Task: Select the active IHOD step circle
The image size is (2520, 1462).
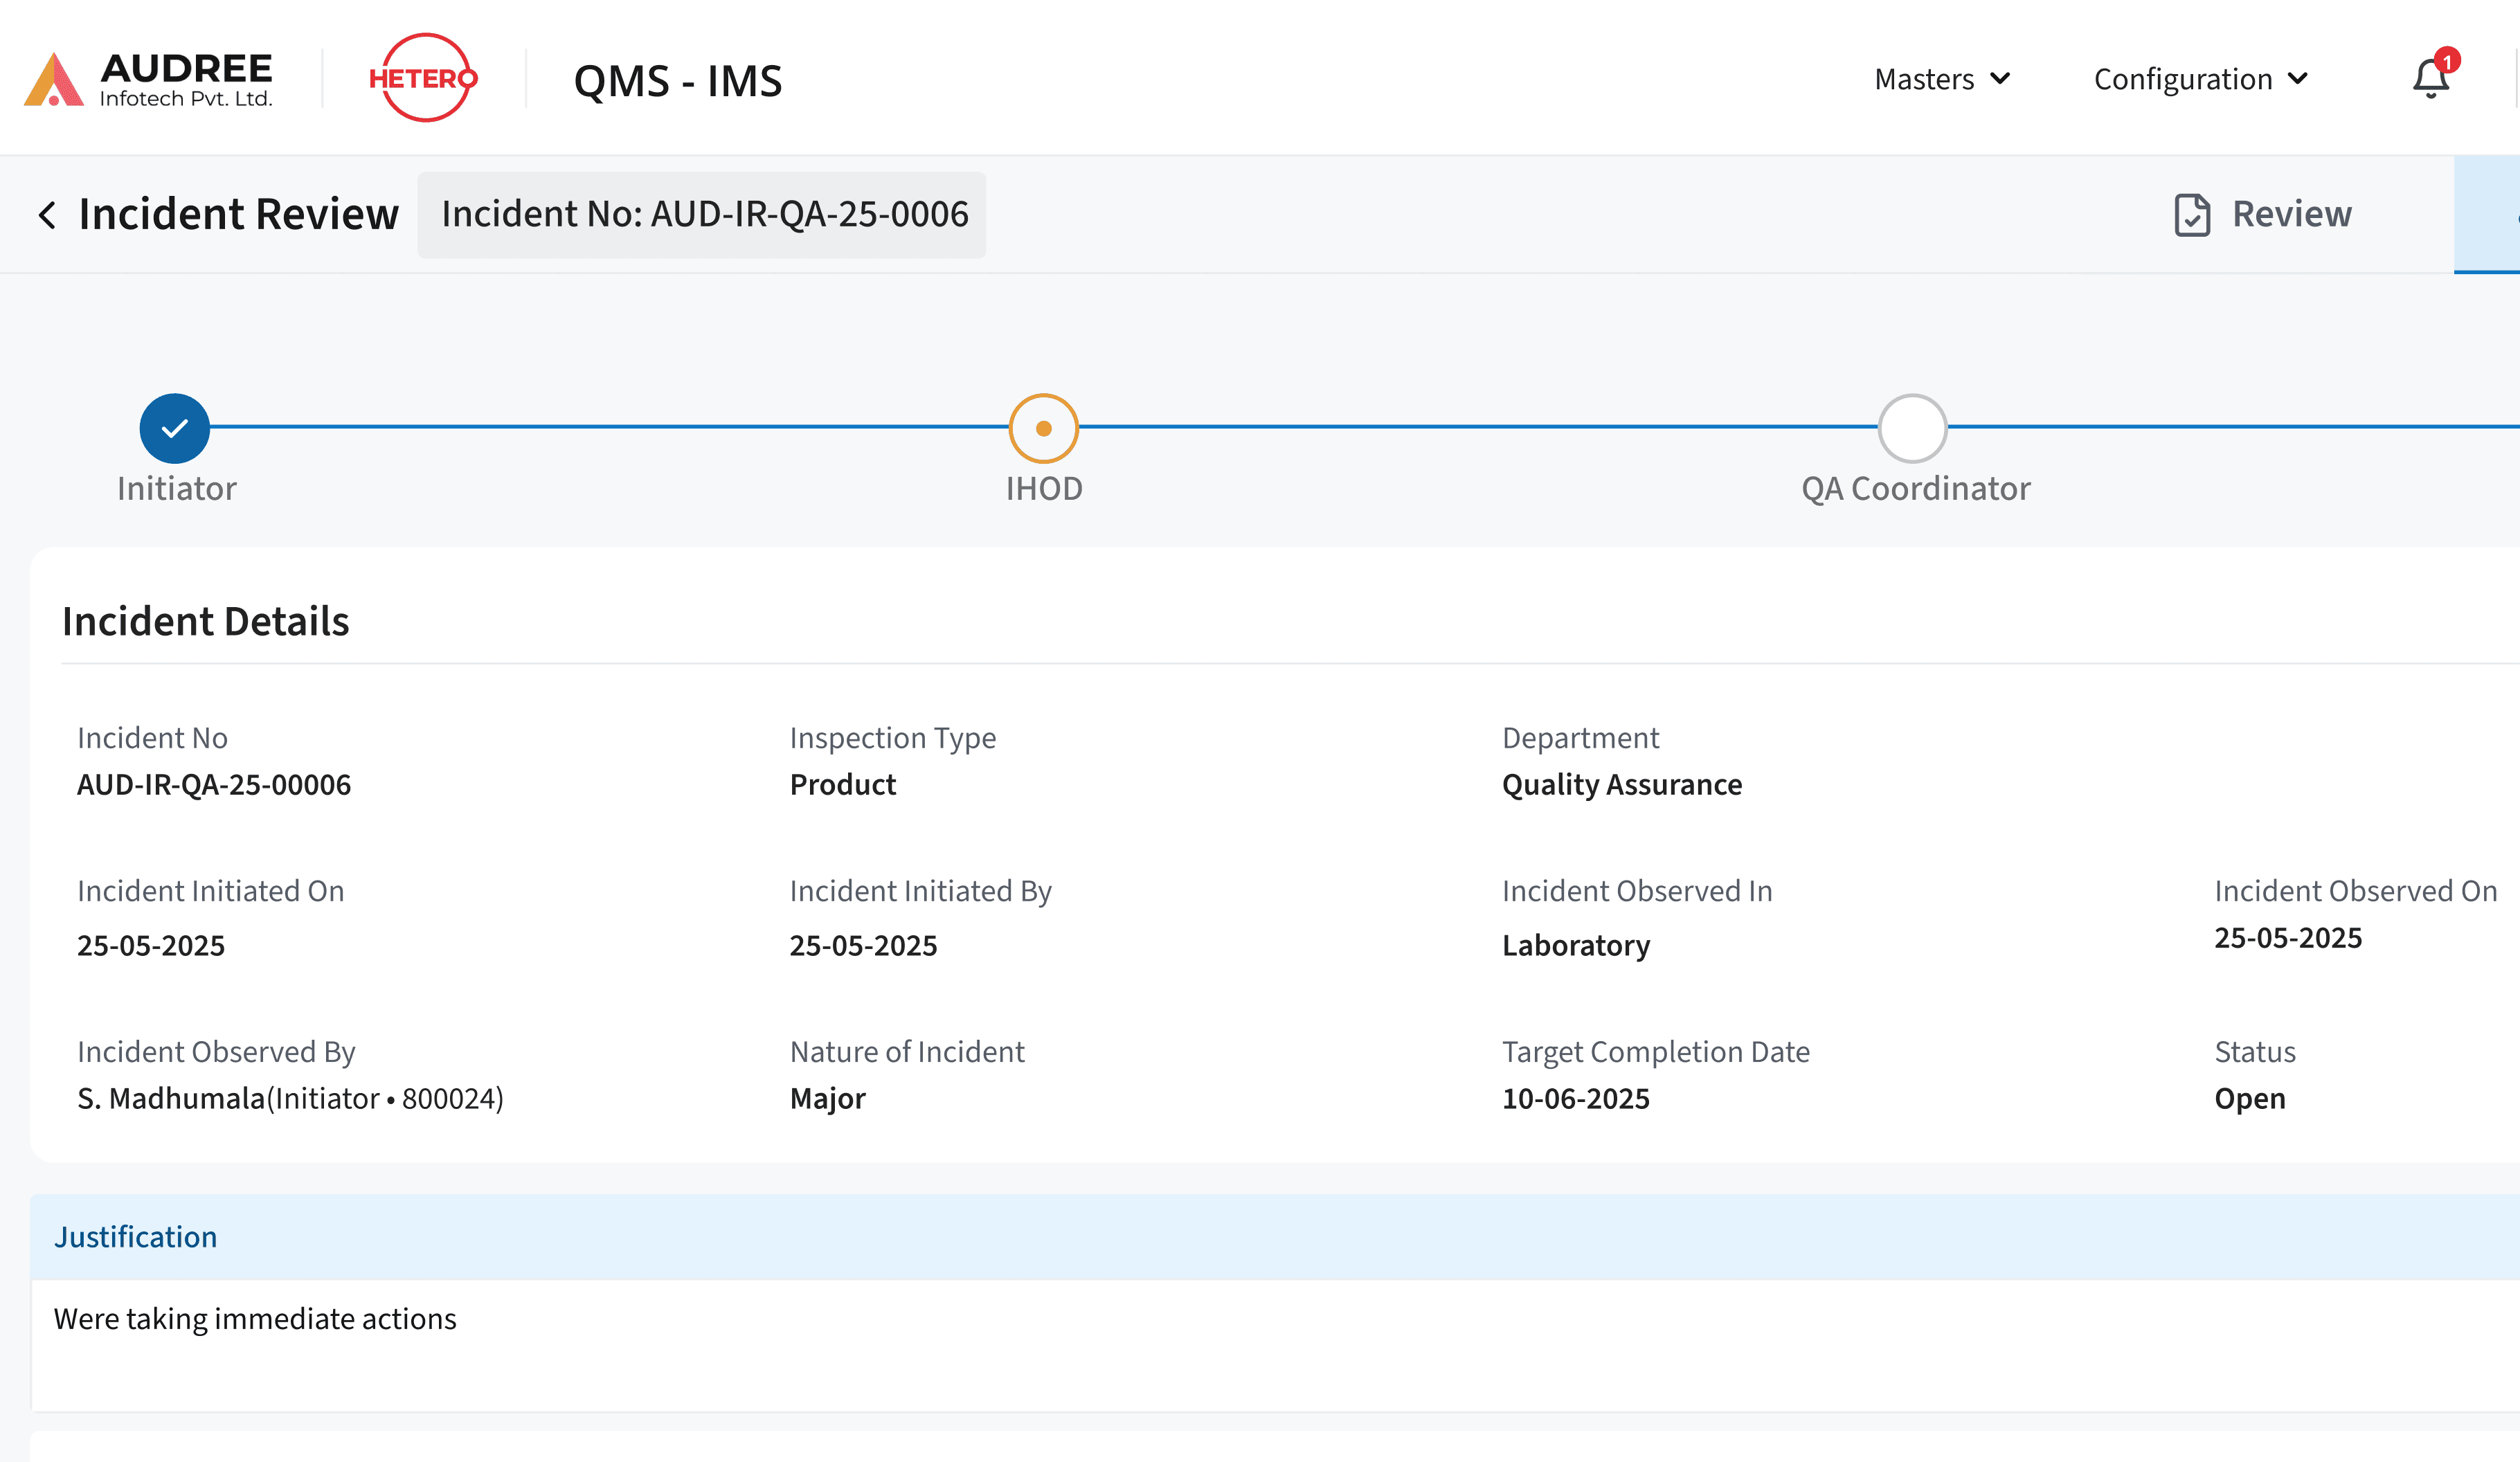Action: pyautogui.click(x=1044, y=428)
